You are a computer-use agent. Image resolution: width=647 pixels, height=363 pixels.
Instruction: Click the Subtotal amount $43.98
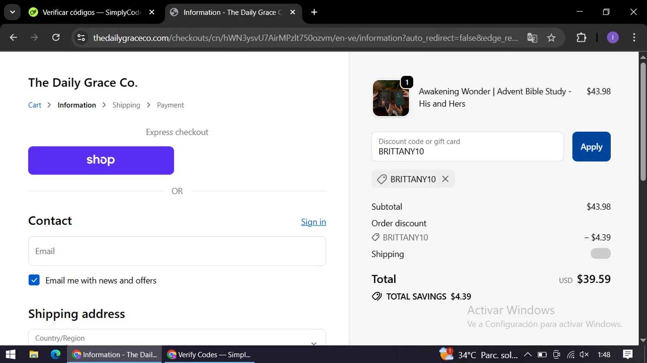pyautogui.click(x=599, y=207)
